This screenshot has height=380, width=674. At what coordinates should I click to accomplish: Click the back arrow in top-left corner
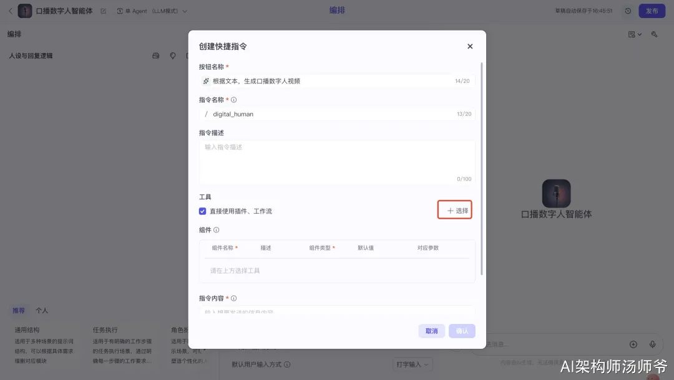tap(11, 11)
